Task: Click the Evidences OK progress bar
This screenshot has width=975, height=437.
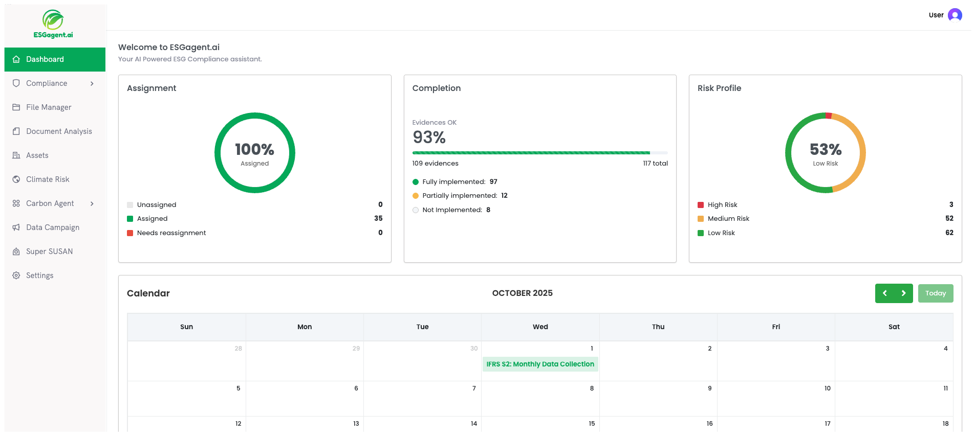Action: [x=540, y=153]
